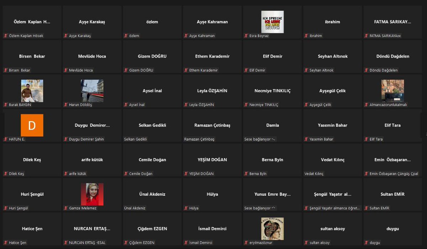Click the muted mic icon beside Gizem DOĞRU
This screenshot has height=249, width=427.
126,70
